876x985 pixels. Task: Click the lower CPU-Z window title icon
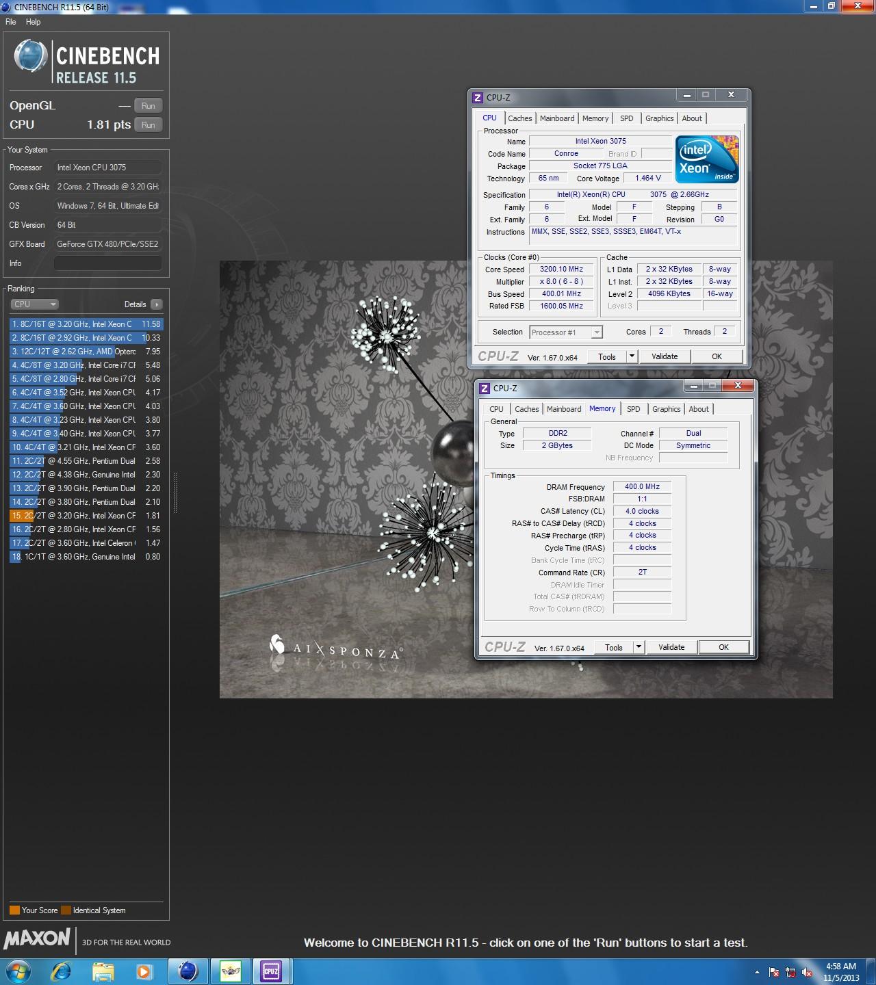(485, 389)
